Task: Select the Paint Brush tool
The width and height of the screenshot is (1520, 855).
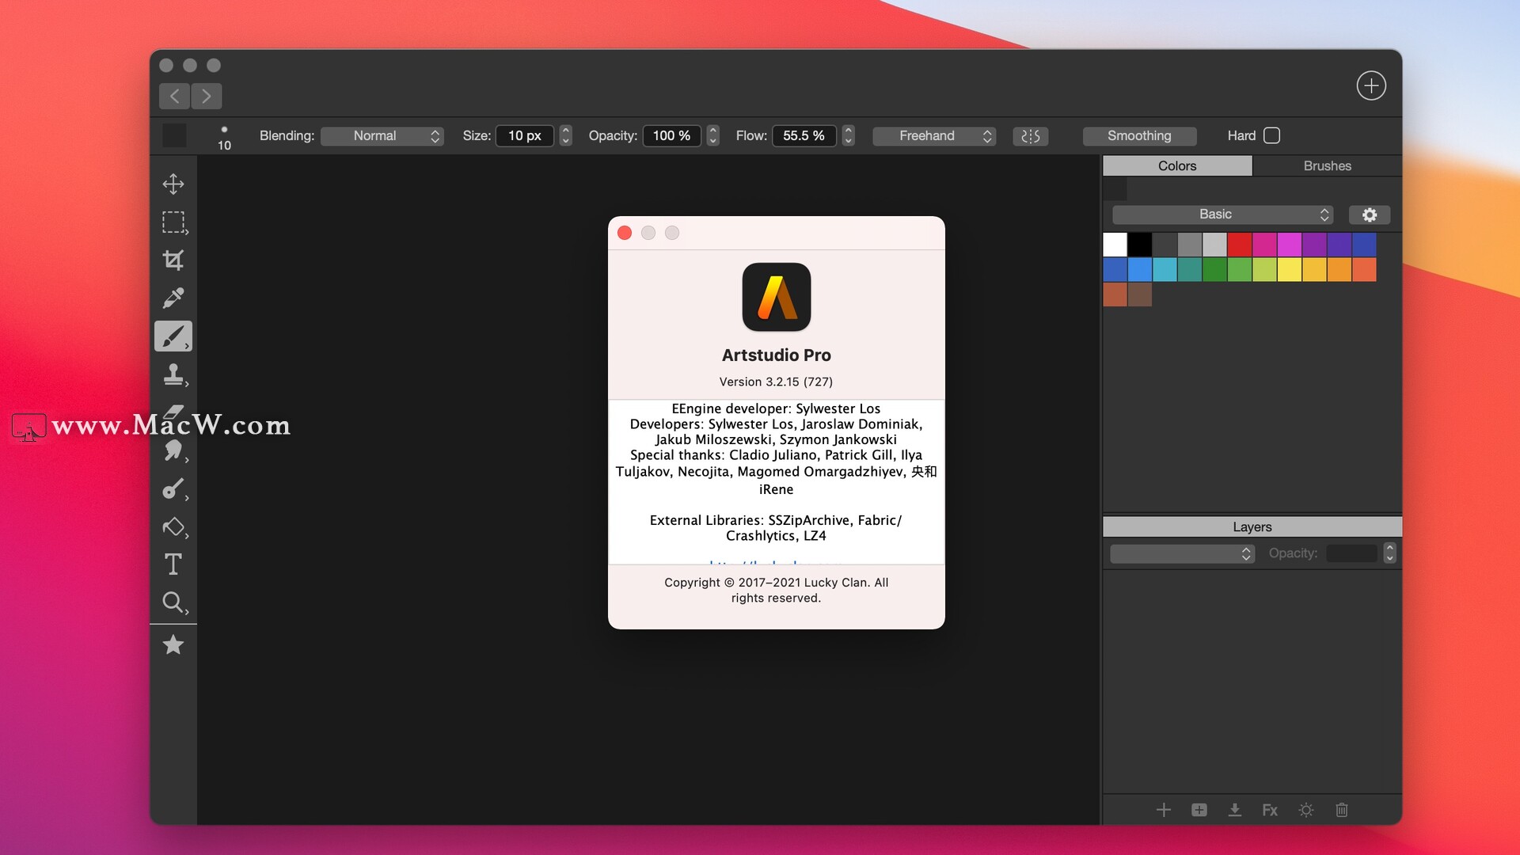Action: tap(173, 336)
